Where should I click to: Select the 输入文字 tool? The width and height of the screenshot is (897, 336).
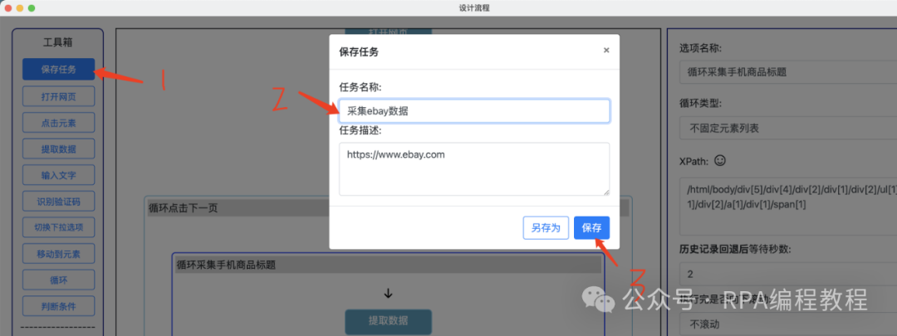click(58, 175)
